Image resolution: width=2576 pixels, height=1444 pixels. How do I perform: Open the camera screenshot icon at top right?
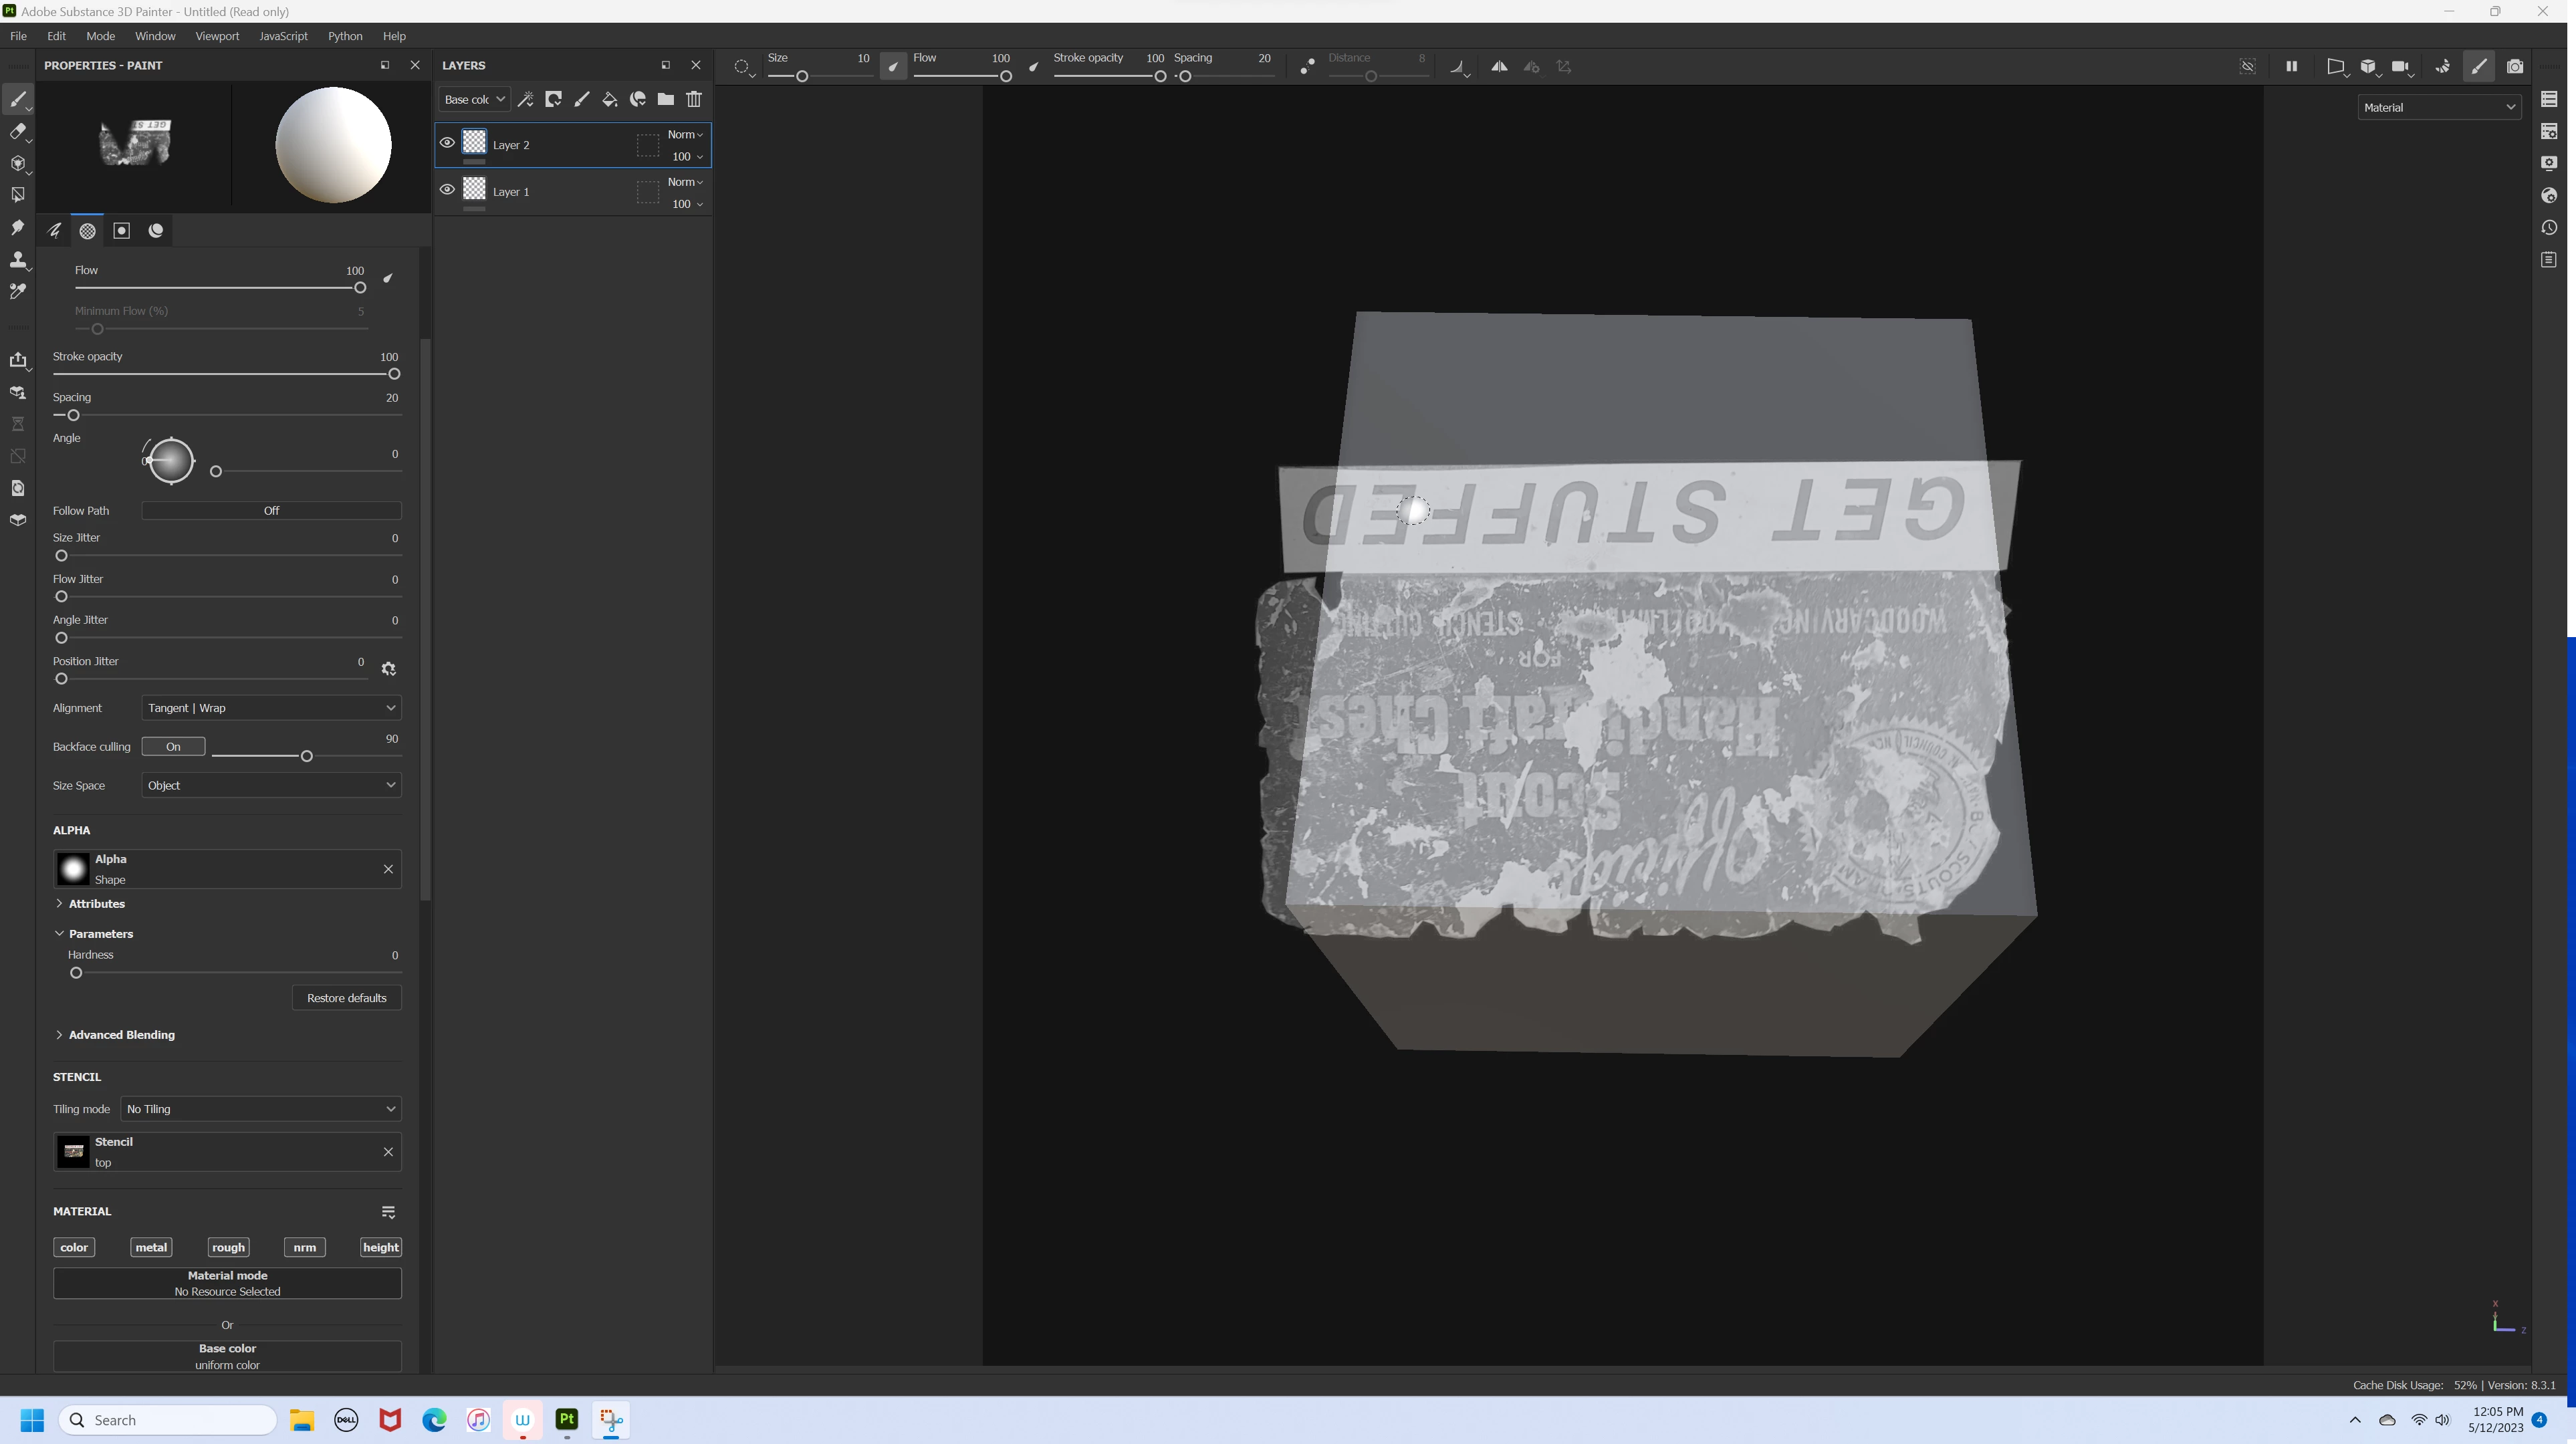2514,67
